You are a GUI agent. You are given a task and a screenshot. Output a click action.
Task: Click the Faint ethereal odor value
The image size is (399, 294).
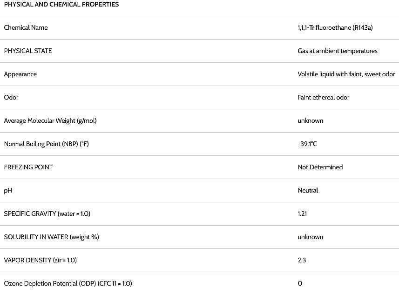pos(324,97)
